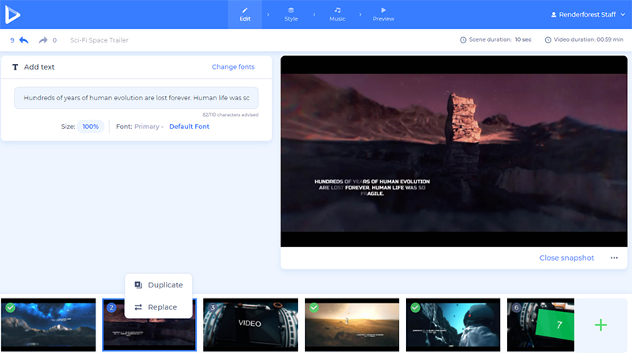Open the three-dots more options menu
632x353 pixels.
pos(614,258)
